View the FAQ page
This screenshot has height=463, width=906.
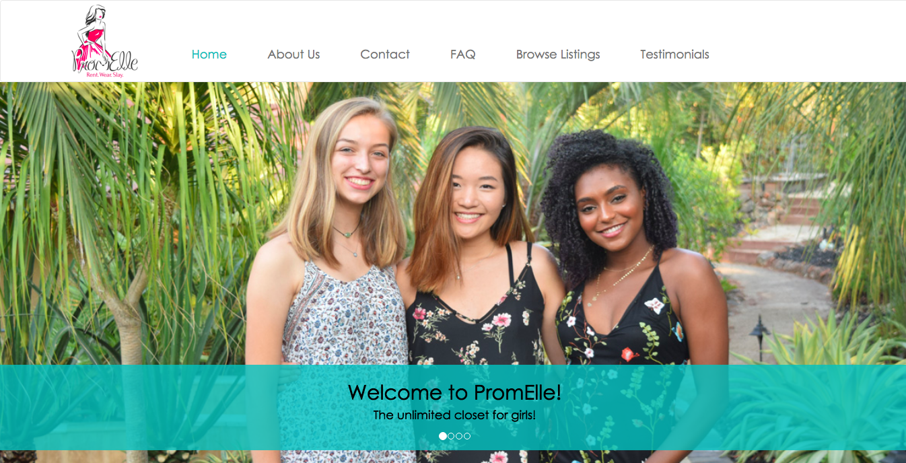(x=463, y=55)
